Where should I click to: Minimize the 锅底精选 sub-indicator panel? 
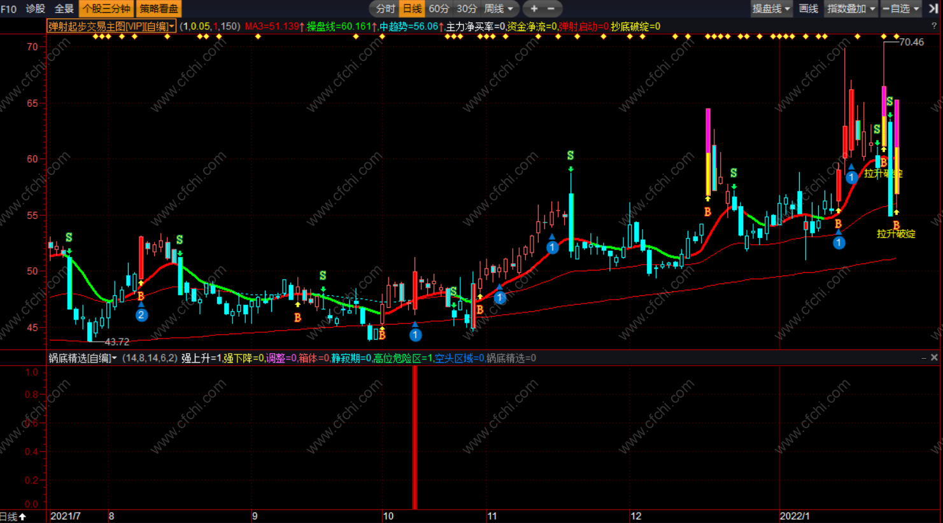[923, 358]
